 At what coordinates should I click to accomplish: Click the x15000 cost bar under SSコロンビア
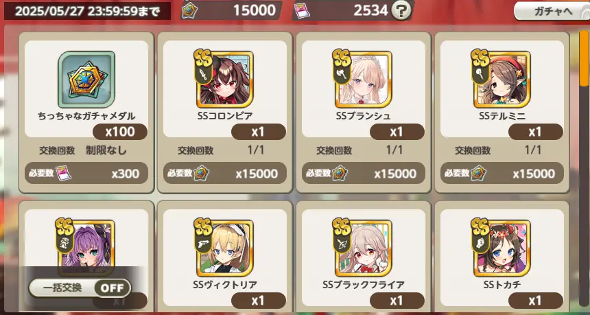225,173
